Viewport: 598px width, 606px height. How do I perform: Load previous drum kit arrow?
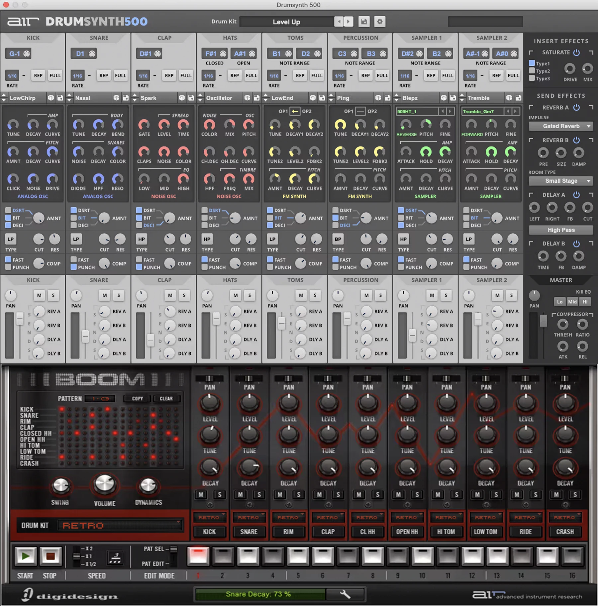[339, 22]
